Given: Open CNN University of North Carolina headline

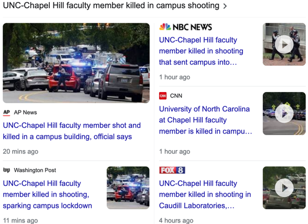Looking at the screenshot, I should point(205,120).
